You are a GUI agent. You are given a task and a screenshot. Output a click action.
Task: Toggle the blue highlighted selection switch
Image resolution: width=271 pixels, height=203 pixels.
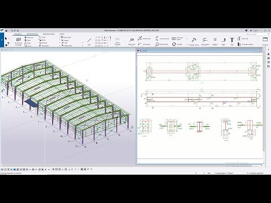pos(15,169)
